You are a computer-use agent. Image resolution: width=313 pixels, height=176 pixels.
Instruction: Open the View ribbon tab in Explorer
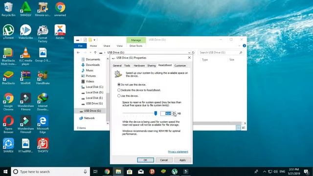[119, 46]
